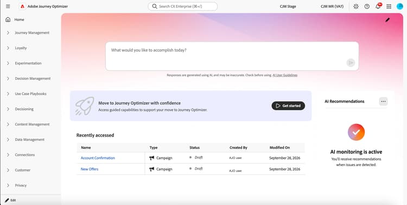The height and width of the screenshot is (205, 407).
Task: Click the rocket icon in banner
Action: coord(85,106)
